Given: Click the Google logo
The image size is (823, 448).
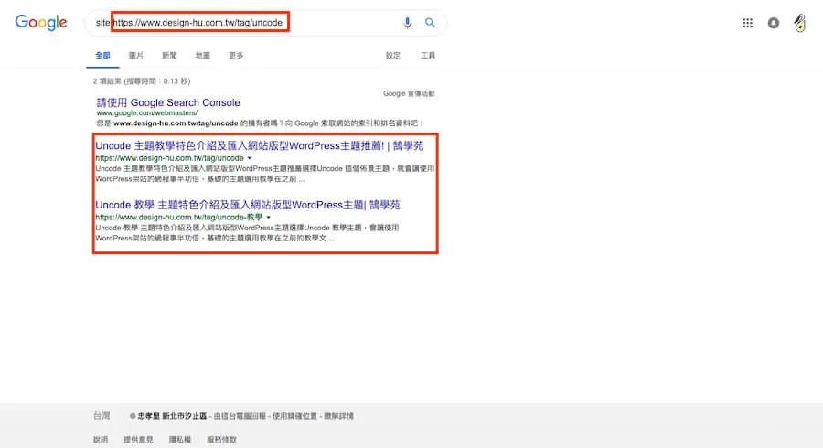Looking at the screenshot, I should click(41, 23).
